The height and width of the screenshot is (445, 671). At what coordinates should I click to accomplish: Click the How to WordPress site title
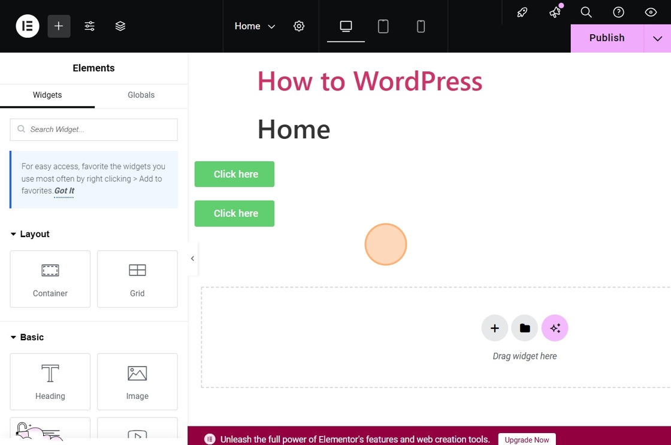pyautogui.click(x=370, y=81)
